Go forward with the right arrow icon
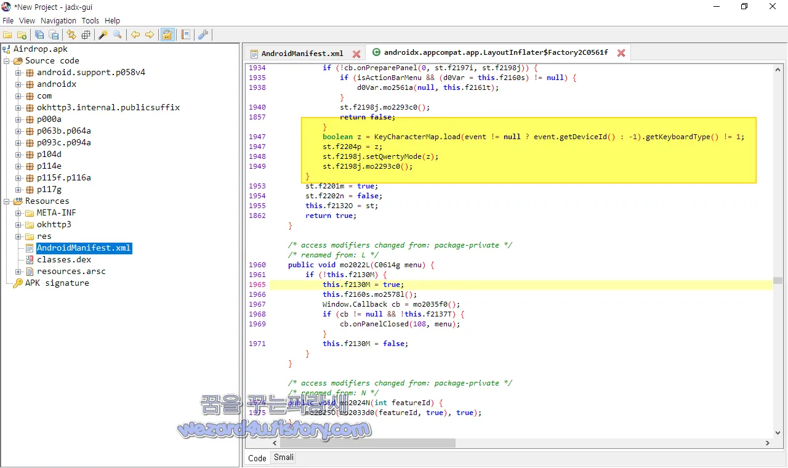The width and height of the screenshot is (788, 468). [x=150, y=35]
